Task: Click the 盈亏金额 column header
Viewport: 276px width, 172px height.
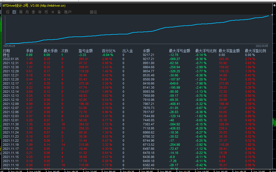Action: coord(86,51)
